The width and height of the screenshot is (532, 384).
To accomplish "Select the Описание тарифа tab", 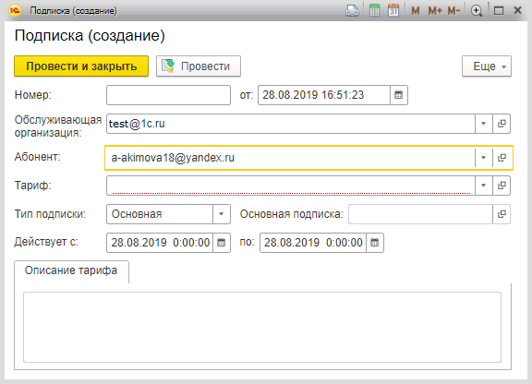I will (71, 270).
